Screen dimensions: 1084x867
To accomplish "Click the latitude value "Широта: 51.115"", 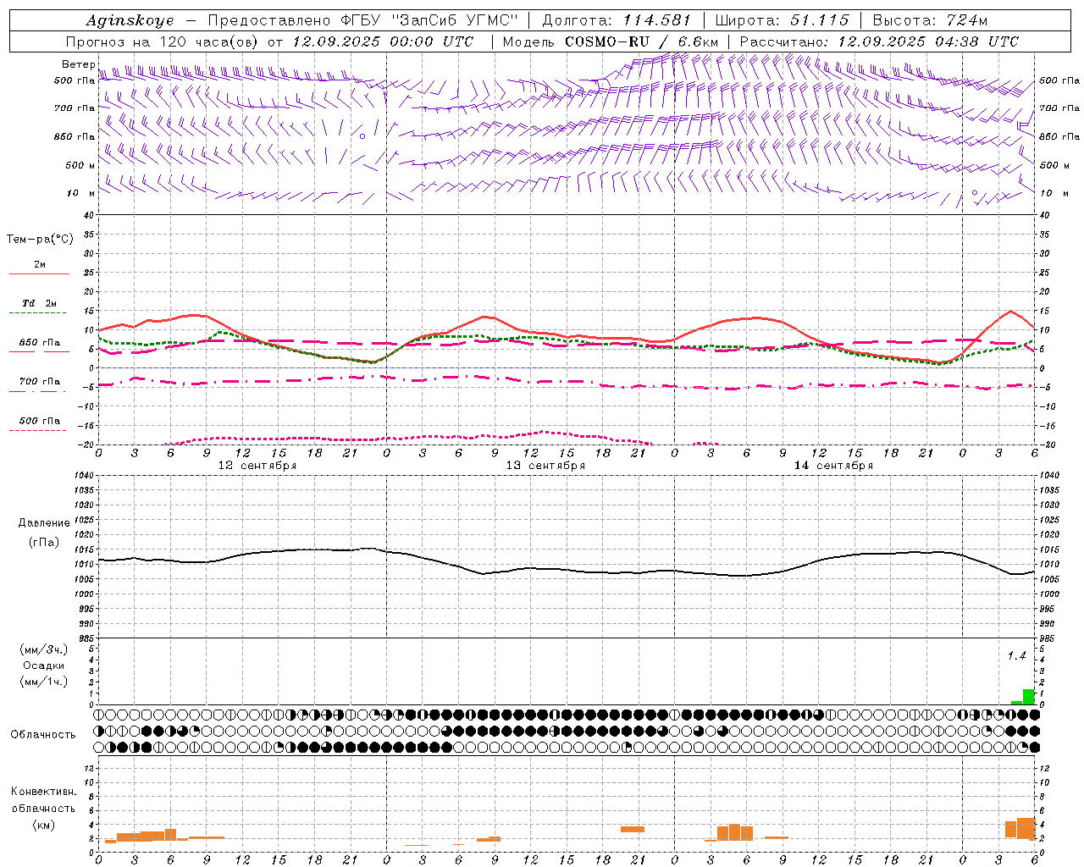I will (x=782, y=20).
